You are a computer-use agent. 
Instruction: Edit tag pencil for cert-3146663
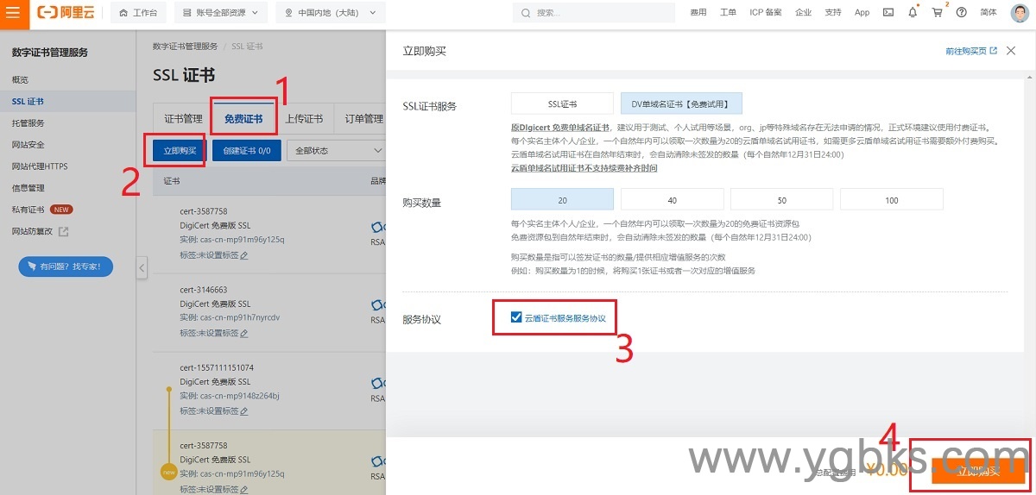(x=244, y=333)
